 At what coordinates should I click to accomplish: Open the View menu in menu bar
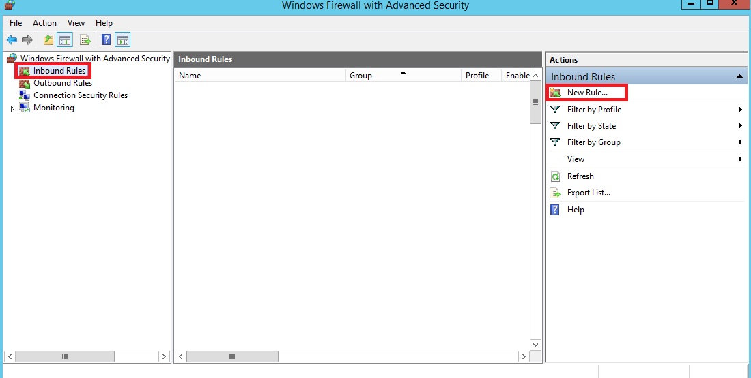(x=76, y=23)
